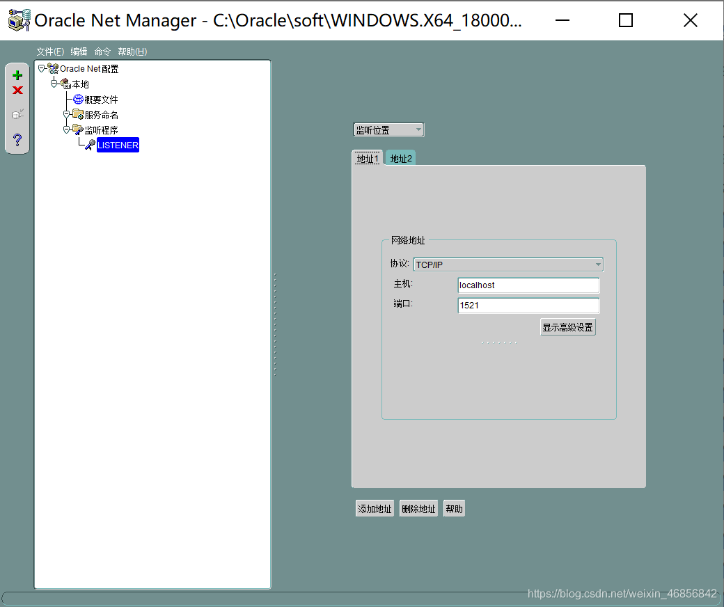This screenshot has width=724, height=607.
Task: Click the 端口 field containing 1521
Action: (x=528, y=306)
